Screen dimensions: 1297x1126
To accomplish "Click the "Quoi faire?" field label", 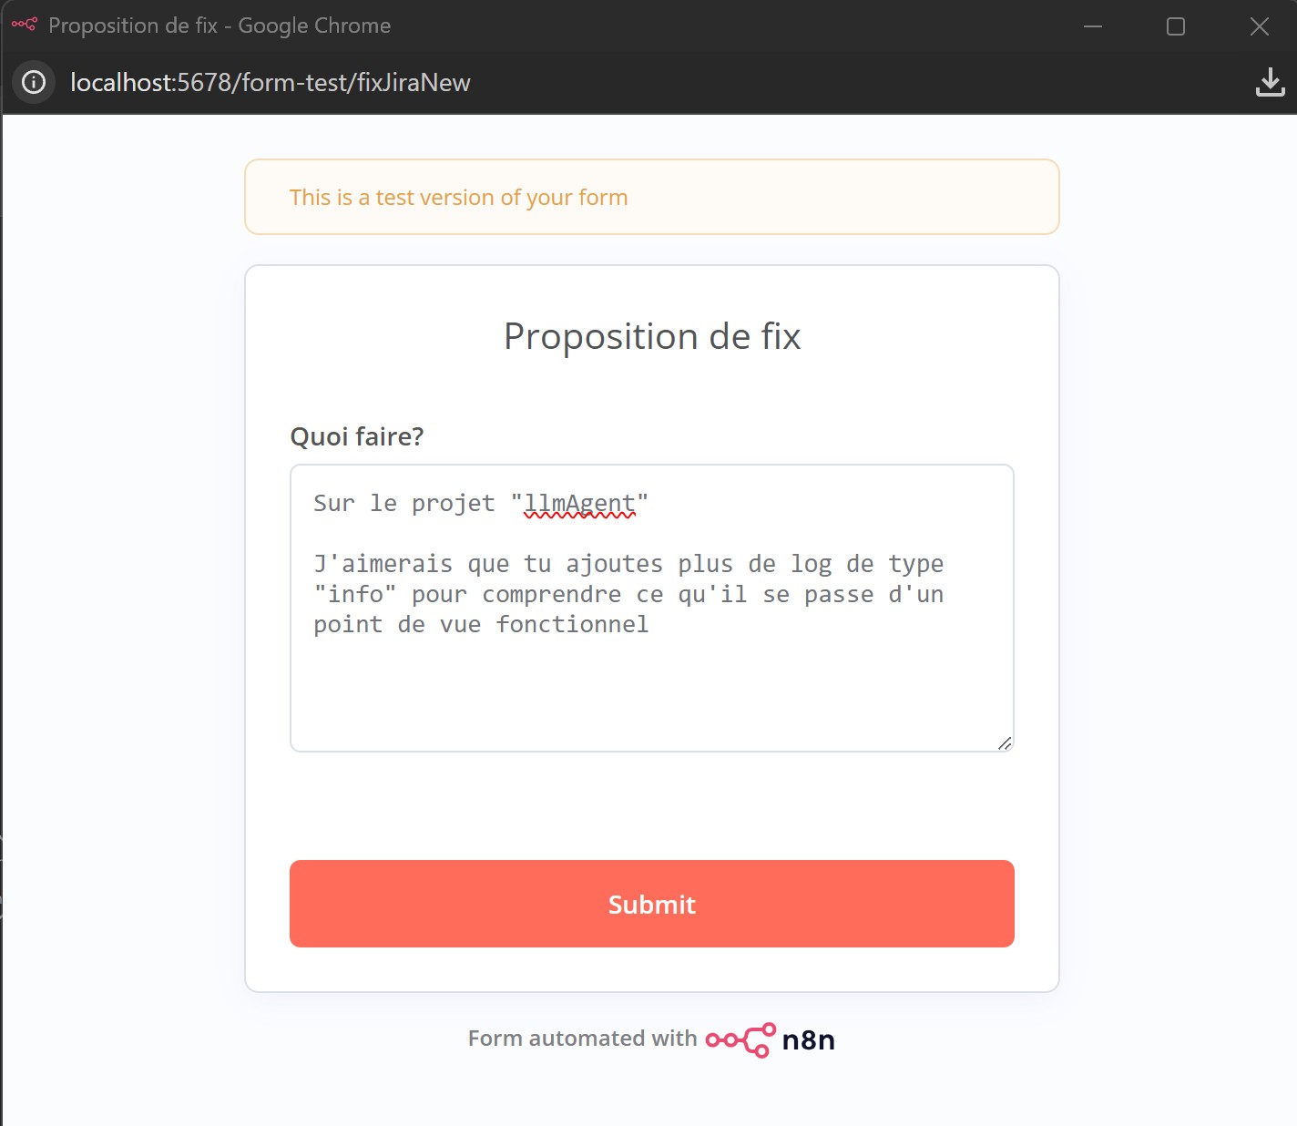I will 357,436.
